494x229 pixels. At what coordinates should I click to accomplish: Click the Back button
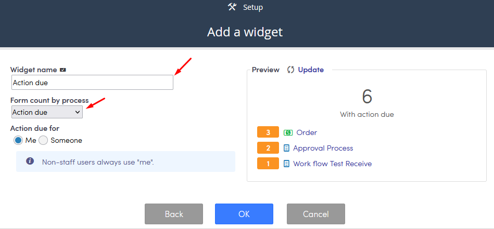[x=174, y=214]
